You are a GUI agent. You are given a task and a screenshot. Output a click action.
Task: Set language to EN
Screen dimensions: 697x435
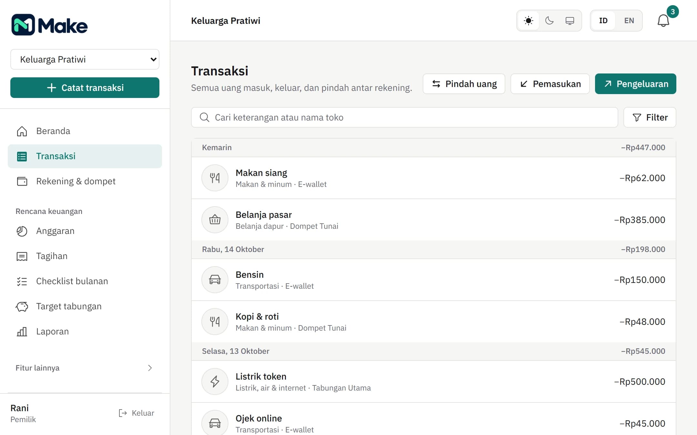coord(629,21)
